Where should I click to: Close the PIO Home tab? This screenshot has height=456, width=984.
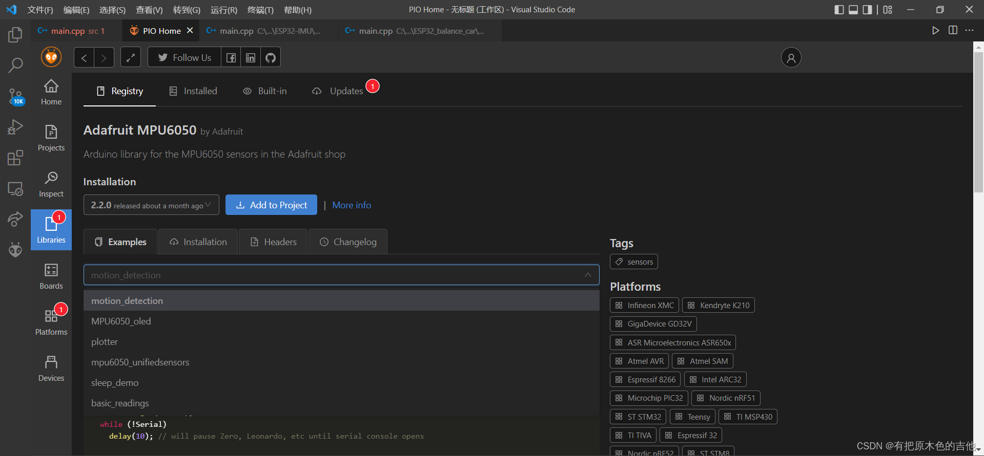pos(190,31)
